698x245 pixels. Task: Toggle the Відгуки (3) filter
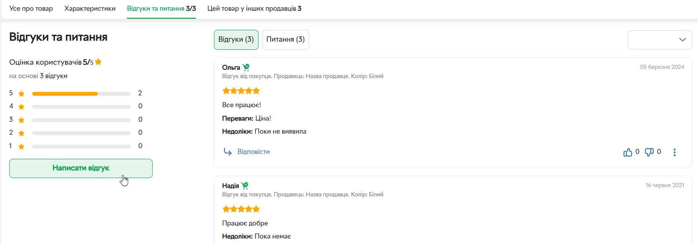236,40
